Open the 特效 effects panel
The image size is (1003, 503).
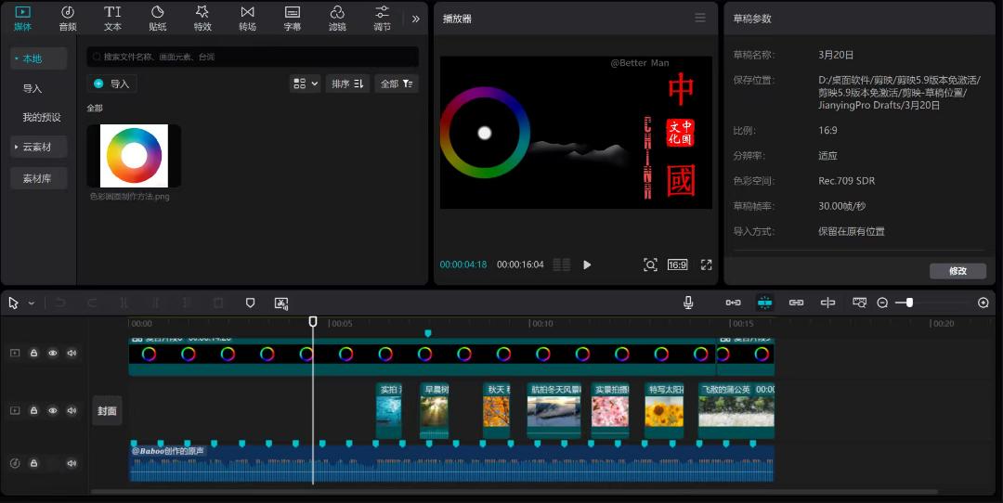[x=202, y=17]
